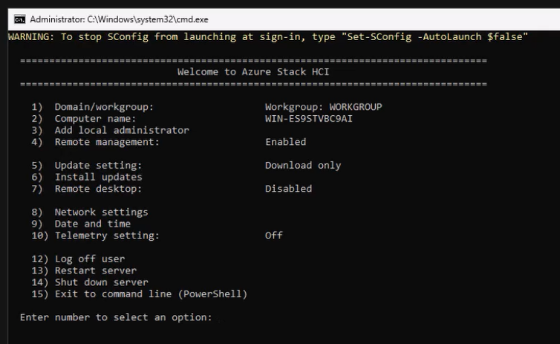Screen dimensions: 560x344
Task: Click the 'Disabled' remote desktop value
Action: tap(288, 189)
